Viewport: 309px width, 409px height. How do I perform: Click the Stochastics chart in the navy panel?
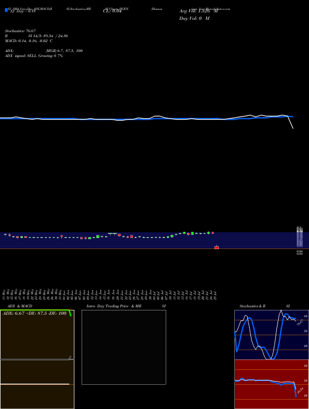tap(271, 335)
